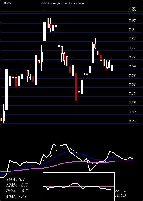Click the MACD inset chart panel
This screenshot has width=143, height=201.
tap(79, 187)
